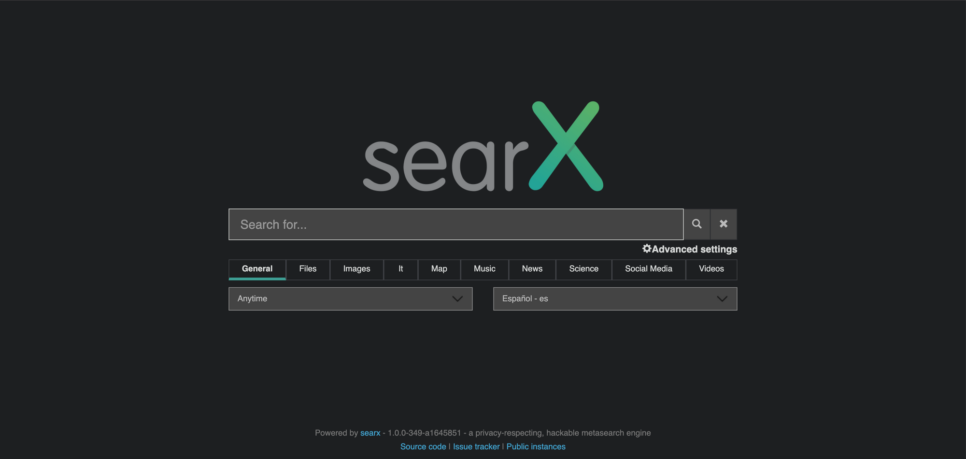Switch to the Files category tab
This screenshot has height=459, width=966.
(x=308, y=269)
